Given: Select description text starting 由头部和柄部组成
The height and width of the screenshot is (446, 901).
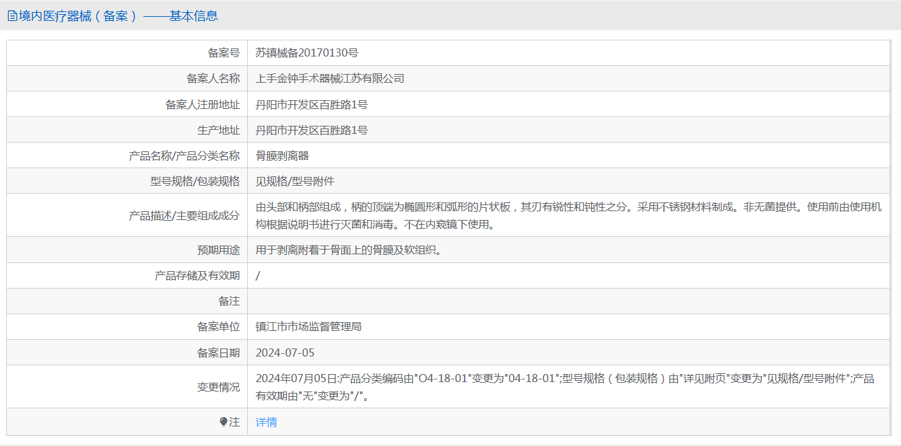Looking at the screenshot, I should pos(568,215).
